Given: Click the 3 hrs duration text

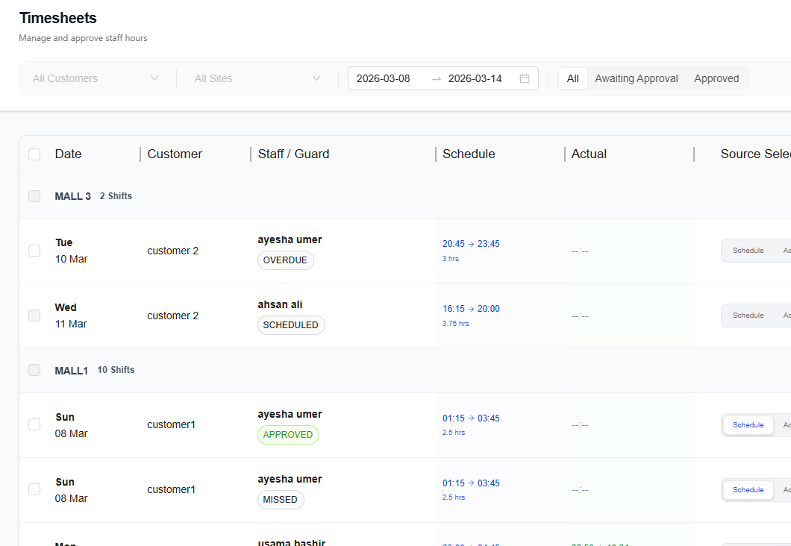Looking at the screenshot, I should (451, 259).
